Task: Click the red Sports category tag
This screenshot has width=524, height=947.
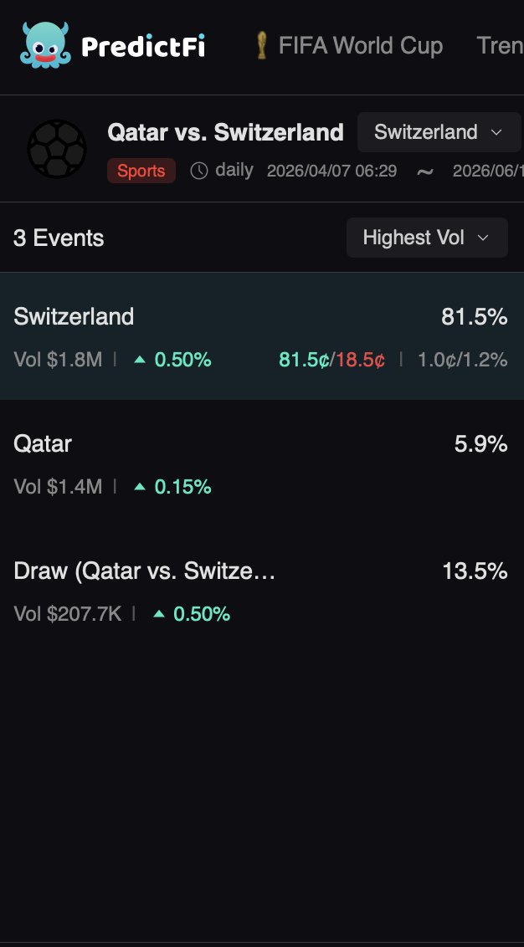Action: point(141,171)
